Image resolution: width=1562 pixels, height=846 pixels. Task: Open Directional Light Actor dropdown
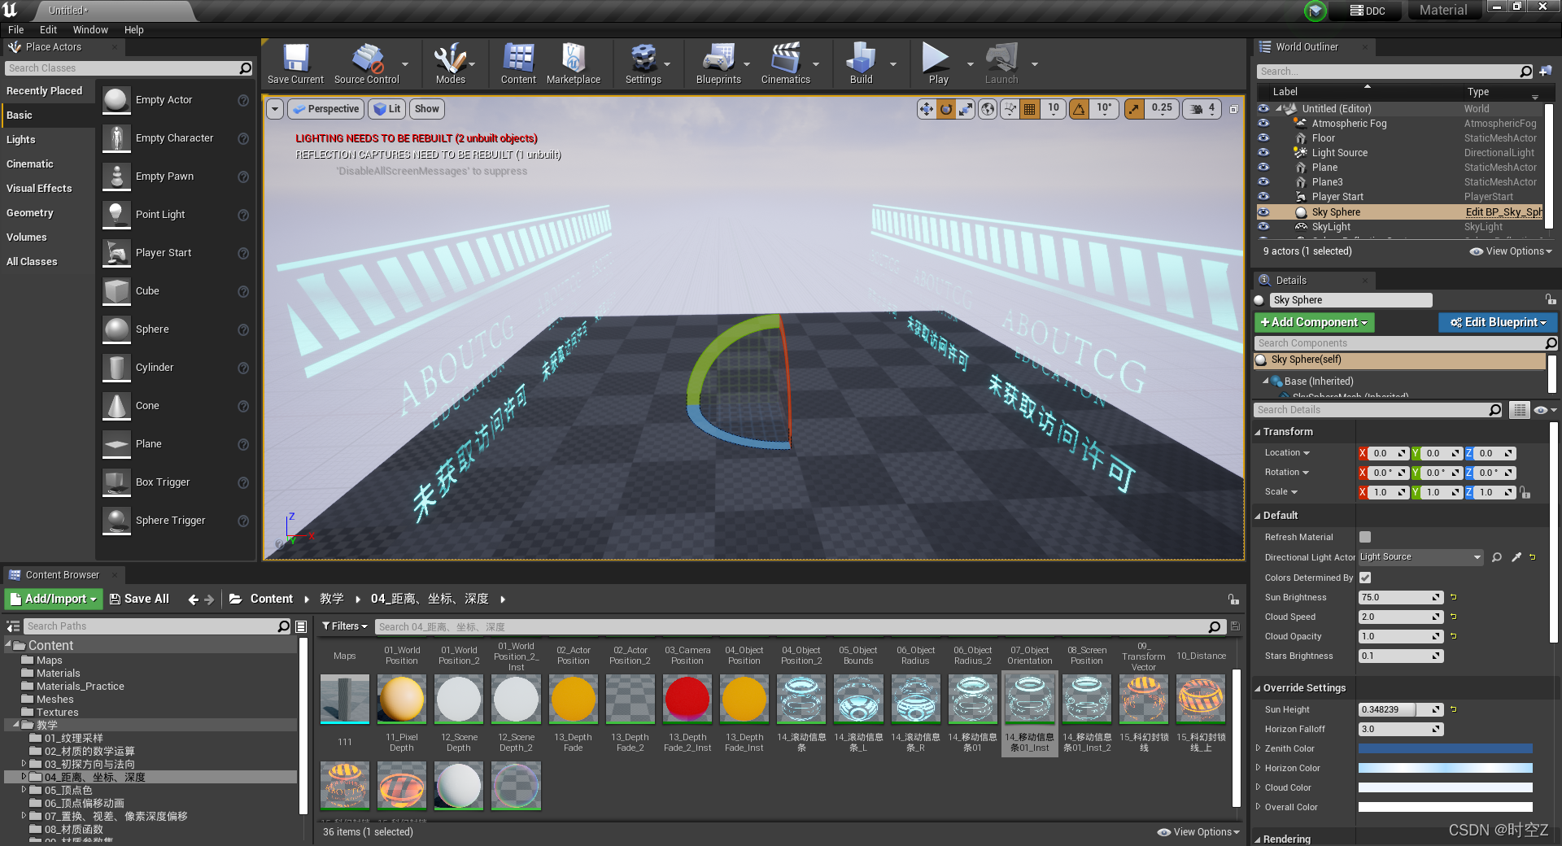[x=1421, y=557]
